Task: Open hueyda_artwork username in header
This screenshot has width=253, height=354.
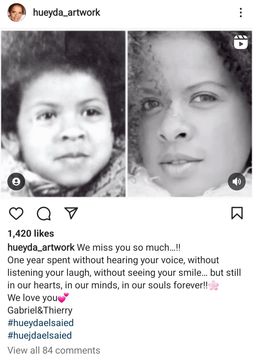Action: point(67,12)
